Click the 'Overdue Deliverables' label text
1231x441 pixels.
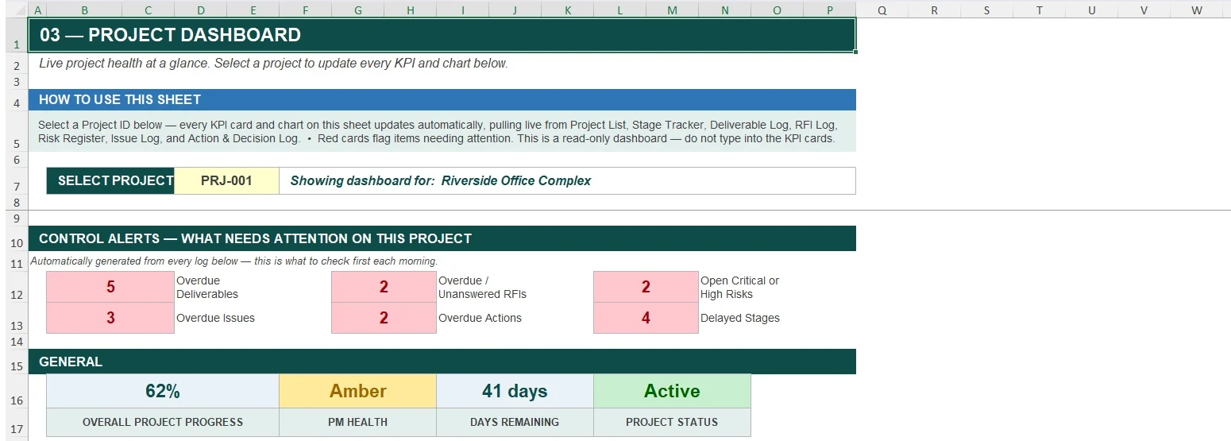pyautogui.click(x=207, y=287)
